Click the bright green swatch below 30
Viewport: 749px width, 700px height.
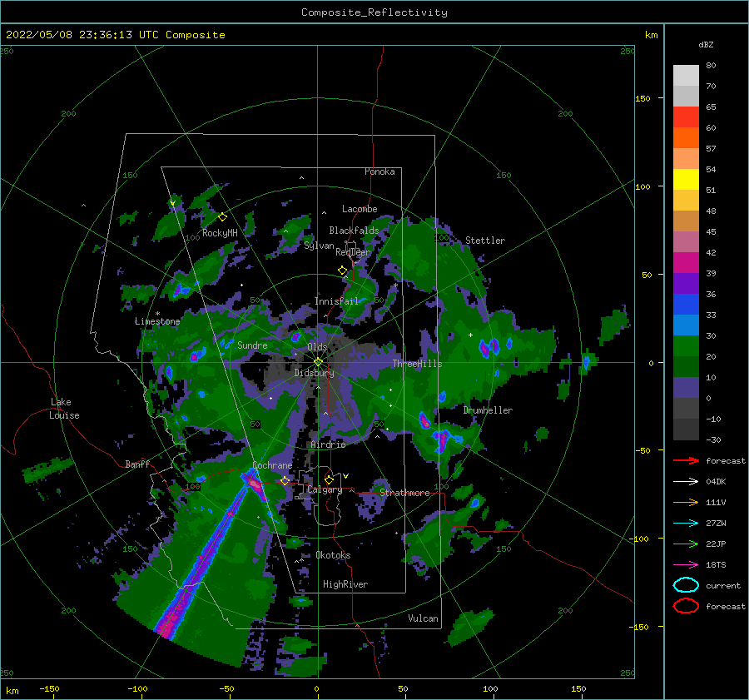[x=686, y=345]
